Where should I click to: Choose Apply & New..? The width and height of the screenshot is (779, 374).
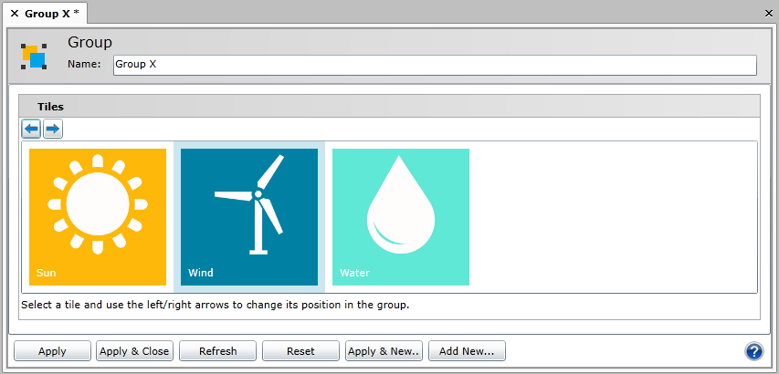384,351
